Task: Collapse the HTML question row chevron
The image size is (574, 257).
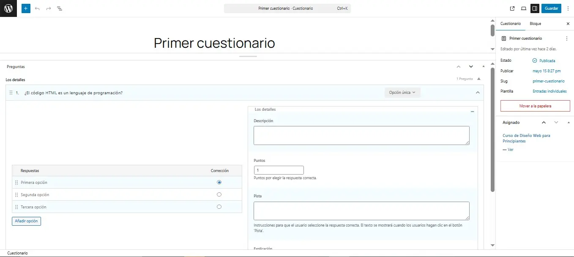Action: click(x=478, y=93)
